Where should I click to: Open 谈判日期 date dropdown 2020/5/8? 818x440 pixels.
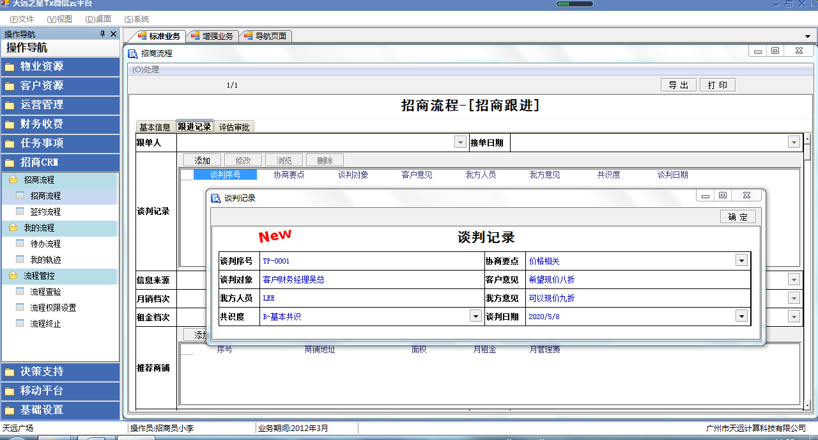tap(741, 316)
